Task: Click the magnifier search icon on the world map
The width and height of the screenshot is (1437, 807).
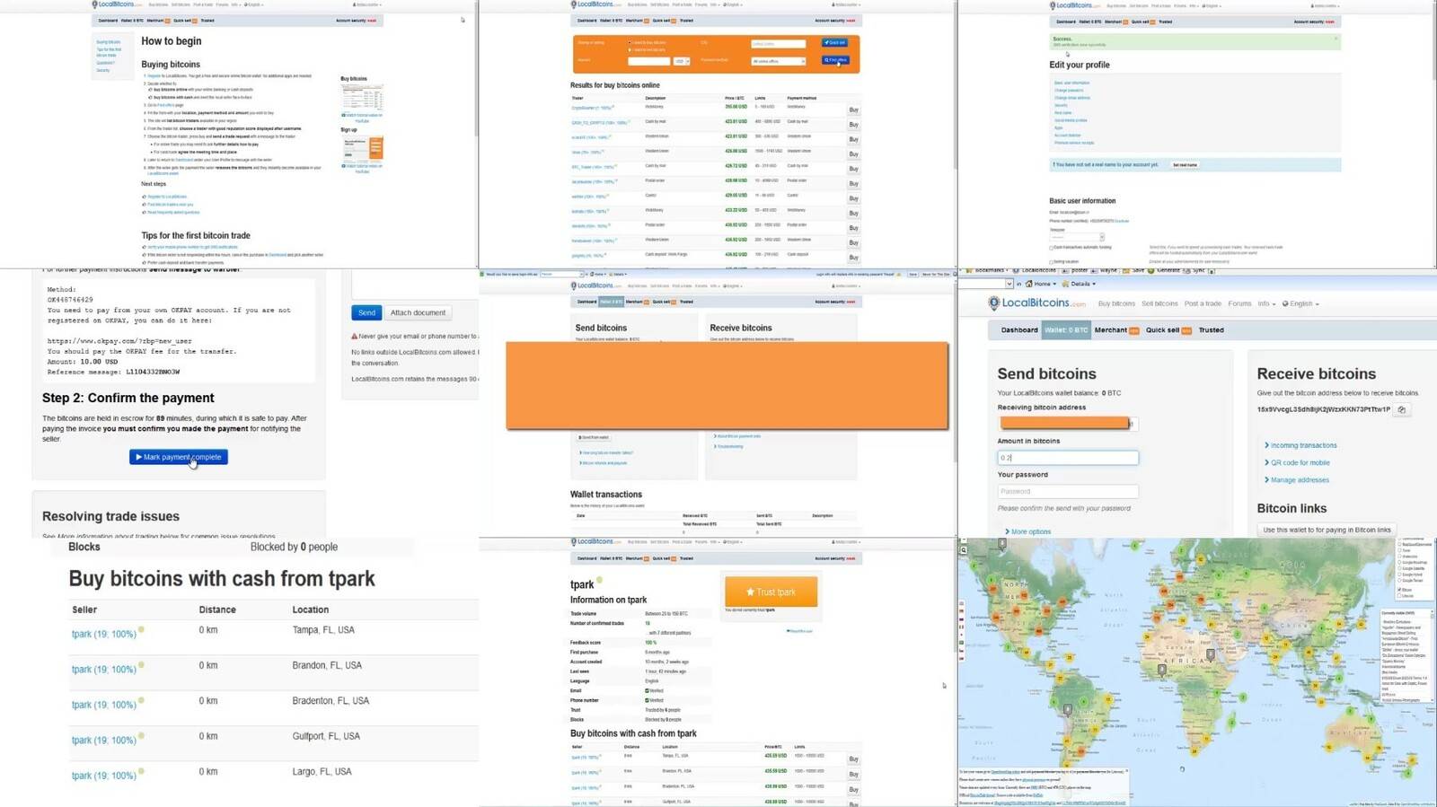Action: [964, 549]
